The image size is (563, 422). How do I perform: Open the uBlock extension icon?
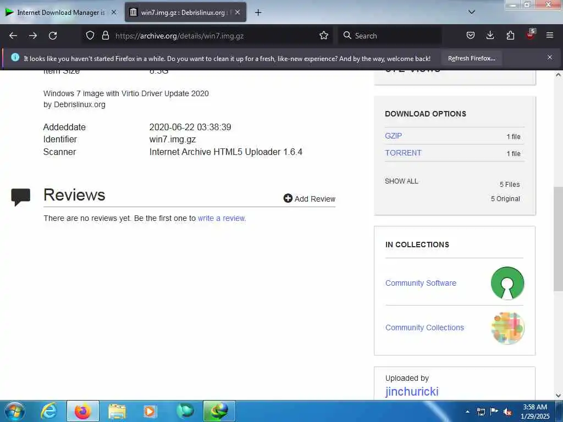(531, 35)
